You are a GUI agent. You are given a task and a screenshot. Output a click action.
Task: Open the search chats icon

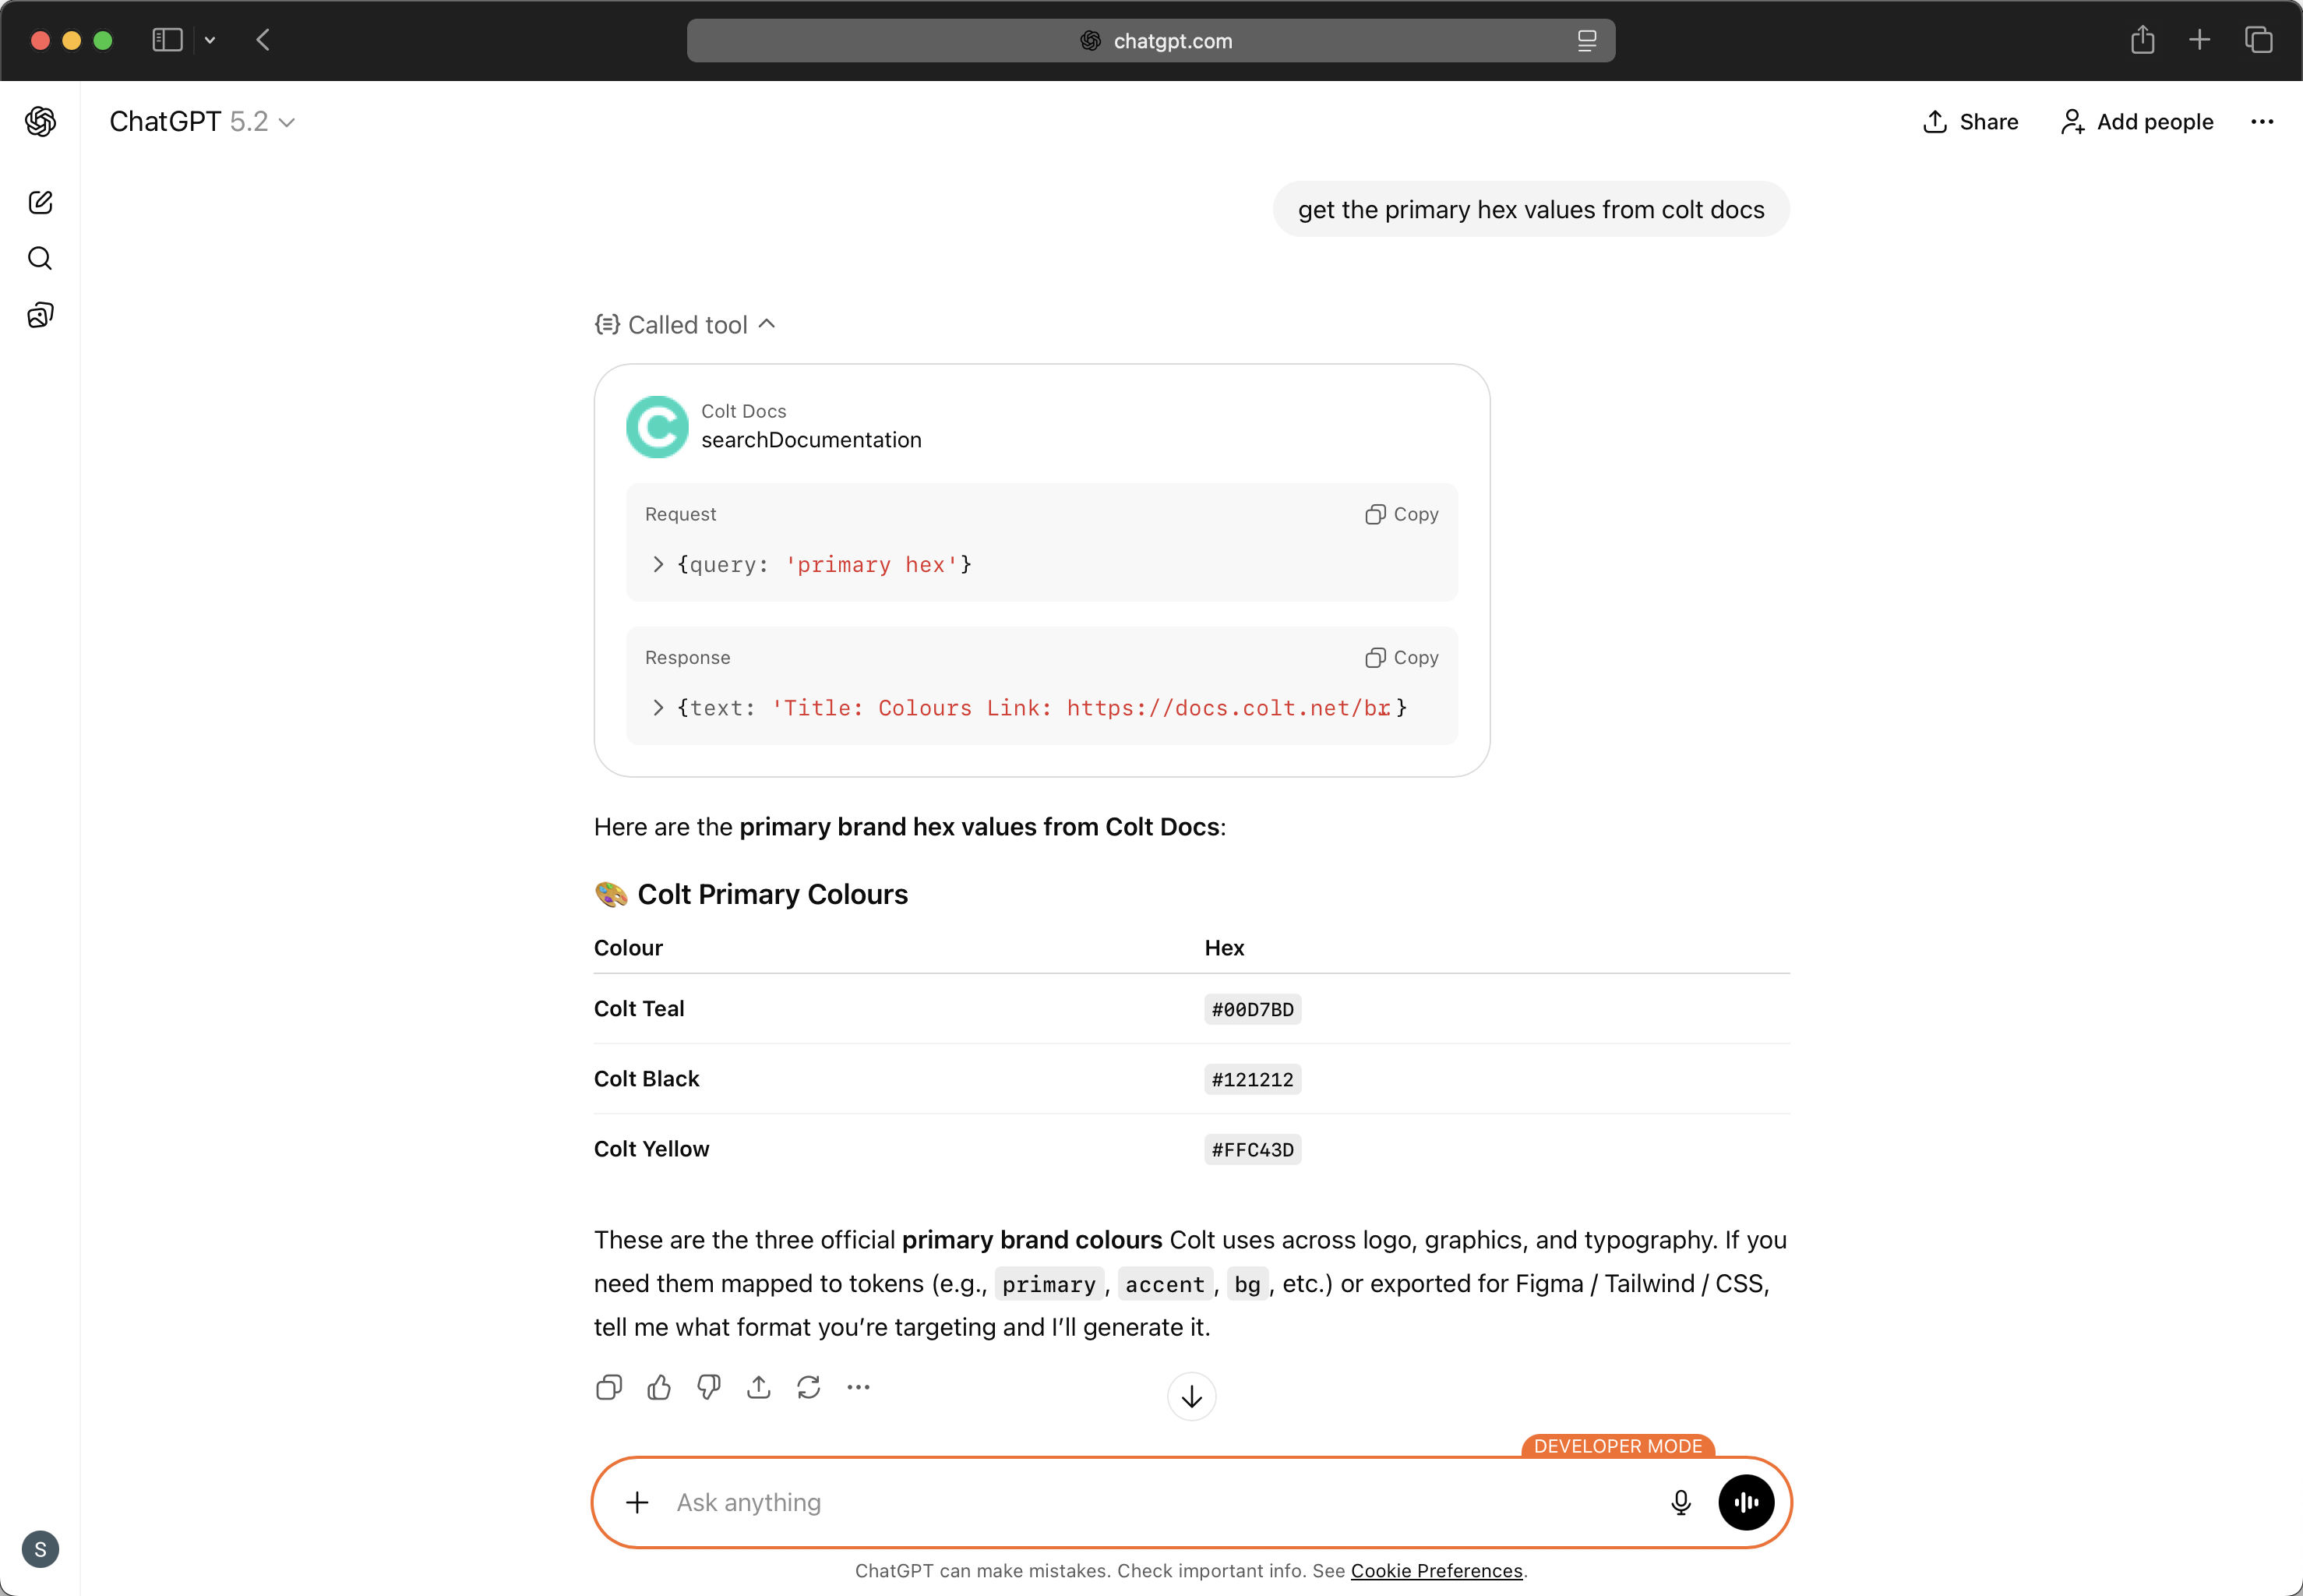point(40,259)
